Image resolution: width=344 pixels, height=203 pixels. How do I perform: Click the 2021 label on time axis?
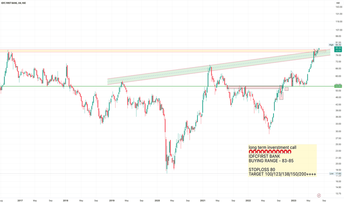pyautogui.click(x=203, y=200)
